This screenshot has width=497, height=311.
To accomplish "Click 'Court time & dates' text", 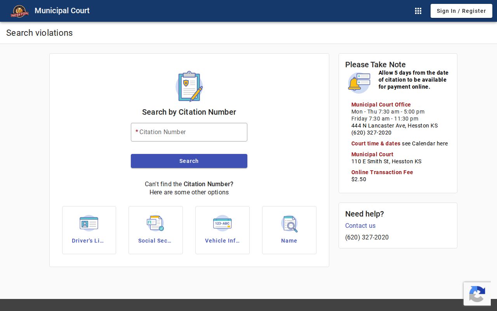I will coord(376,143).
